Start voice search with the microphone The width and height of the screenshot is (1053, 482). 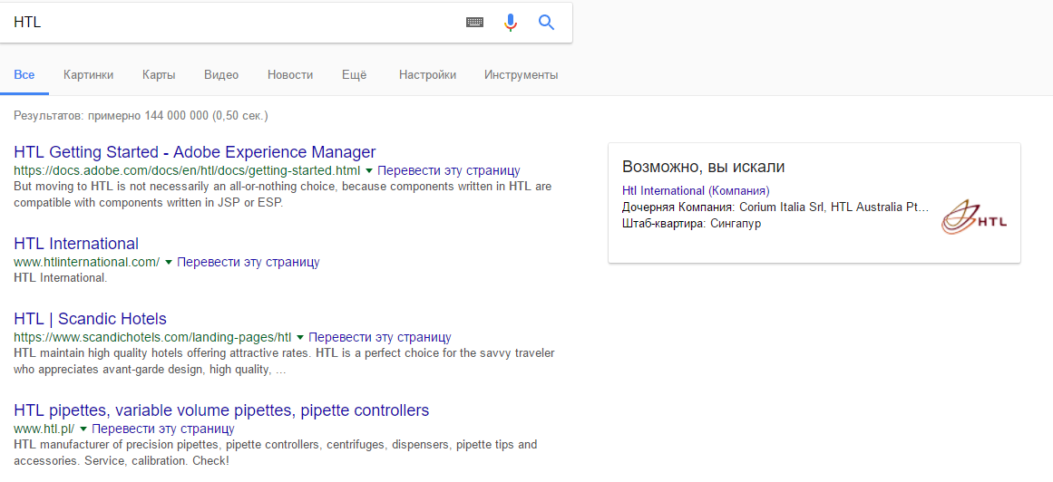[511, 22]
